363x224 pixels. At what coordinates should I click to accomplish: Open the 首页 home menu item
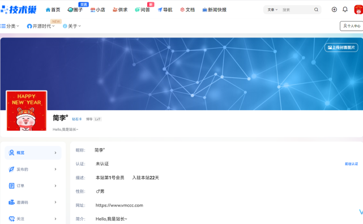click(x=53, y=10)
